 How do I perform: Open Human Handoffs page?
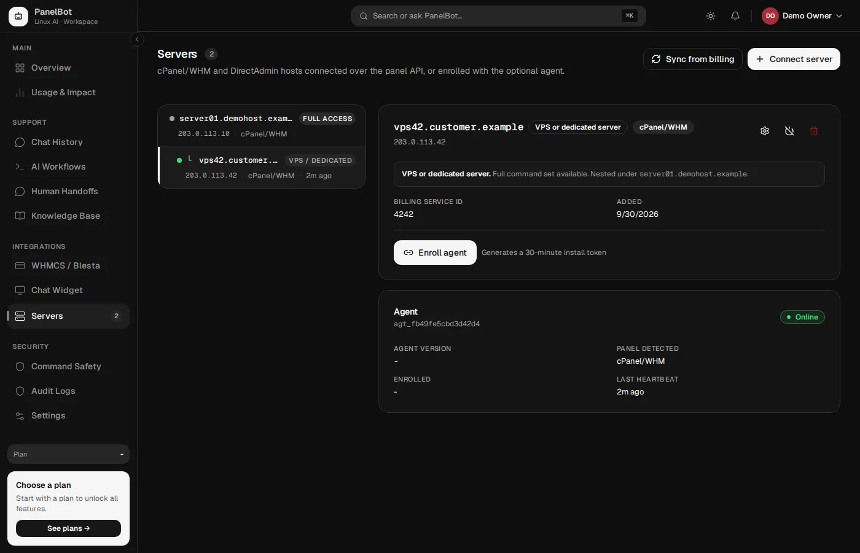(x=68, y=191)
